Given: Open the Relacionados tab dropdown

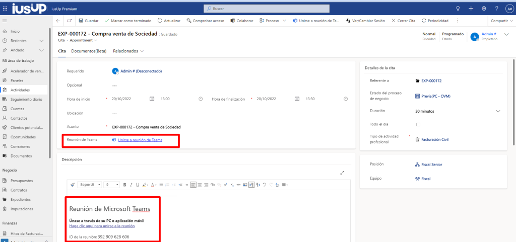Looking at the screenshot, I should click(128, 51).
